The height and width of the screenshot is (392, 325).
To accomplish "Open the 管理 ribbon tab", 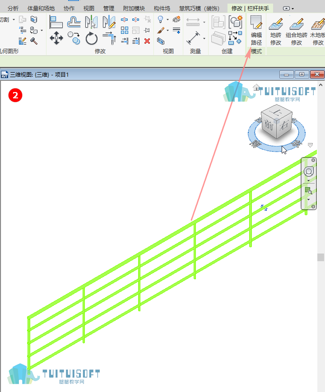I will pos(109,9).
